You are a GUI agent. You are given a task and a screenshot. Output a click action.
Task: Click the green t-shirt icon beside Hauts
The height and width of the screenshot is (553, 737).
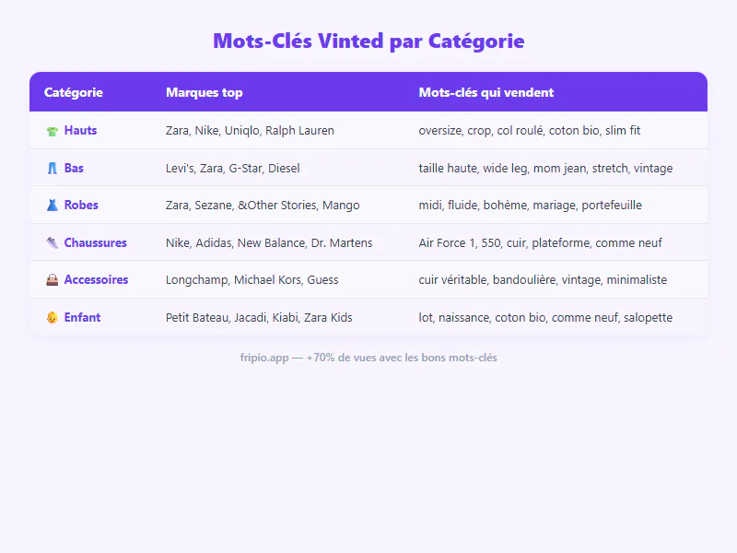click(53, 131)
